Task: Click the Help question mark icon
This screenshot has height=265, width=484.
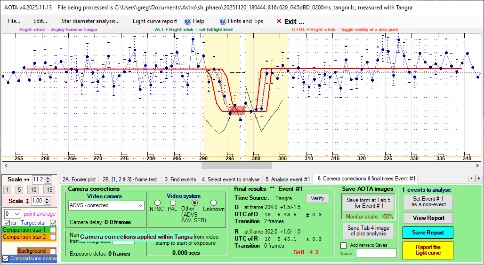Action: pyautogui.click(x=187, y=21)
